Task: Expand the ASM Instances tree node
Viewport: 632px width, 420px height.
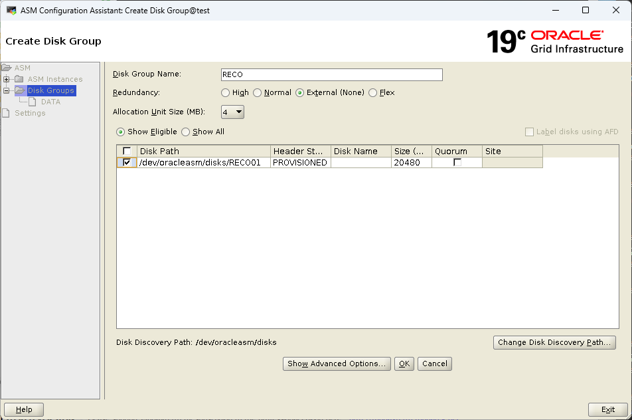Action: [6, 79]
